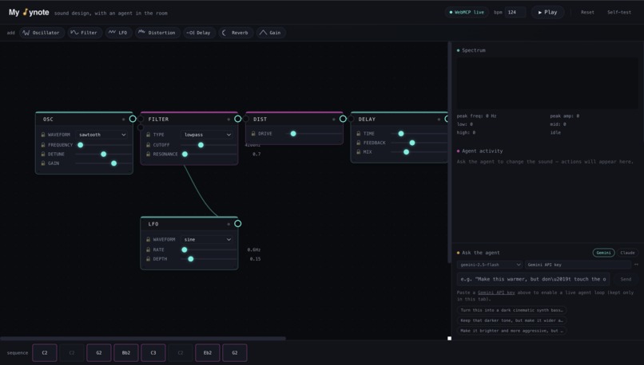Run the Self-test
The width and height of the screenshot is (644, 365).
coord(619,12)
